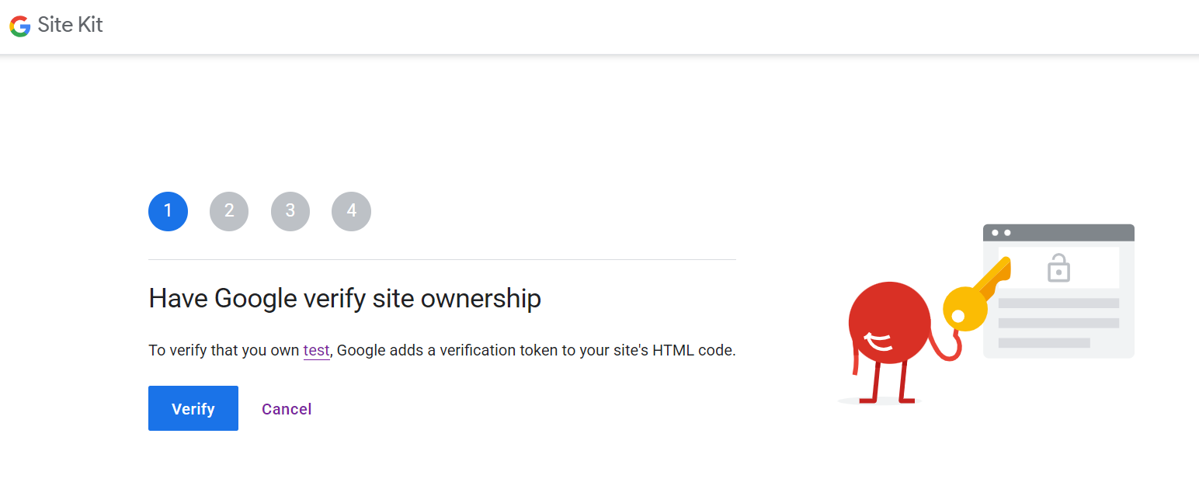Click the Google G logo icon

(20, 26)
